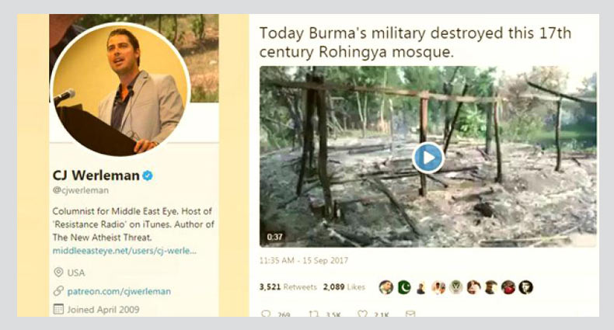Image resolution: width=614 pixels, height=330 pixels.
Task: Click the retweet arrows icon
Action: (313, 314)
